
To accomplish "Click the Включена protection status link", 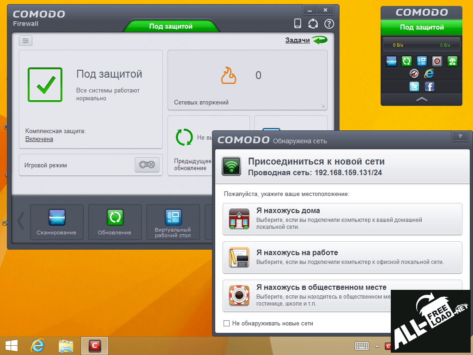I will [39, 139].
